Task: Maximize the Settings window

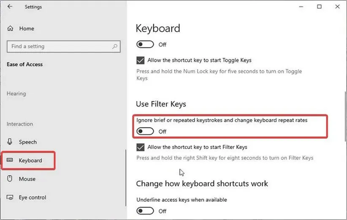Action: coord(320,7)
